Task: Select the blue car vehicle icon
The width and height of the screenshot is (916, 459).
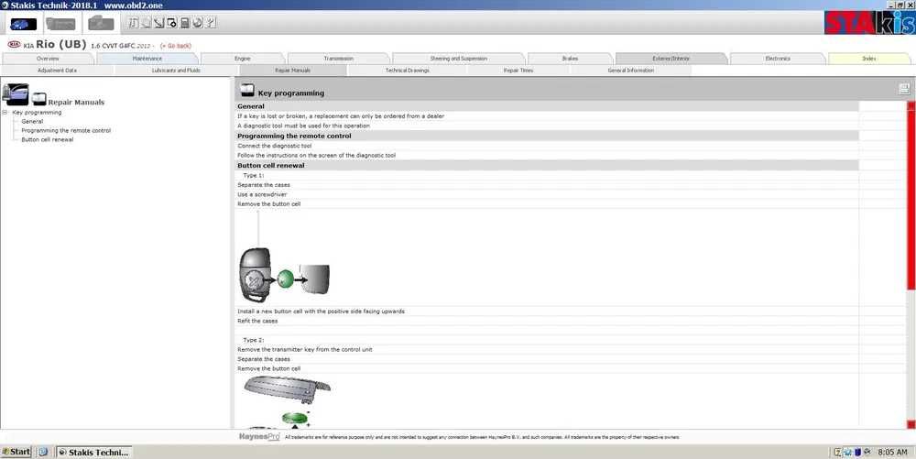Action: [x=24, y=24]
